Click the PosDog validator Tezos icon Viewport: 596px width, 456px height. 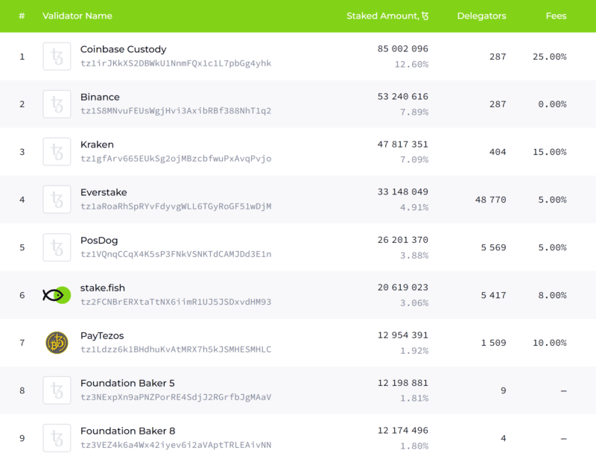(x=57, y=247)
